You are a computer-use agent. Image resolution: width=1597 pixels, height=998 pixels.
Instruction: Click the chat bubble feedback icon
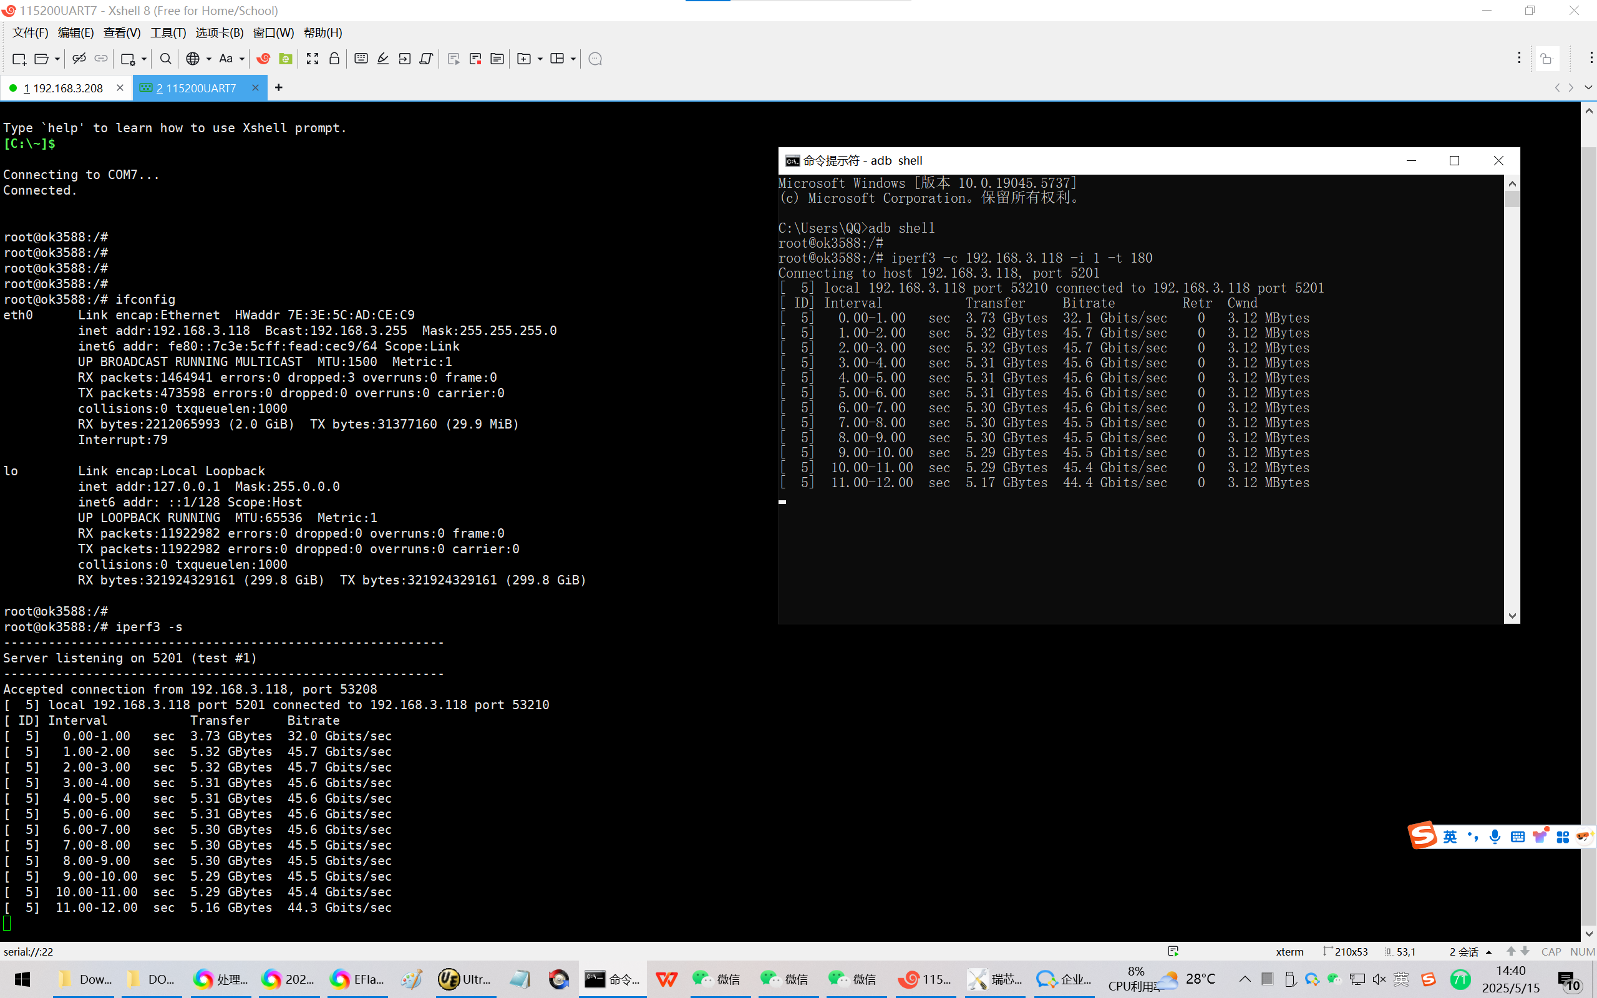pos(595,59)
